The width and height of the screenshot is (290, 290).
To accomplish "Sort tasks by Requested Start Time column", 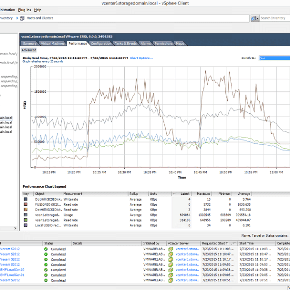I will (219, 243).
